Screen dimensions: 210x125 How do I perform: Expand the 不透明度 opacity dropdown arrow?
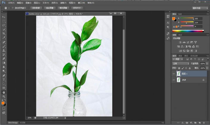207,64
